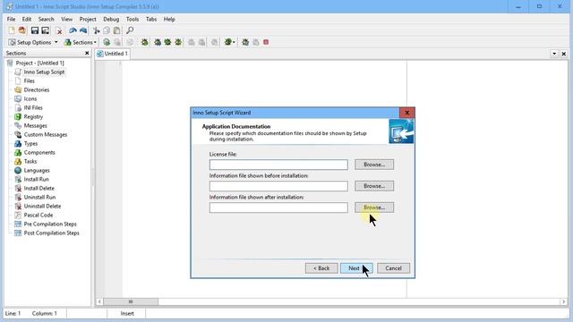Open the tab list dropdown arrow at top right
Screen dimensions: 573x322
pyautogui.click(x=554, y=54)
